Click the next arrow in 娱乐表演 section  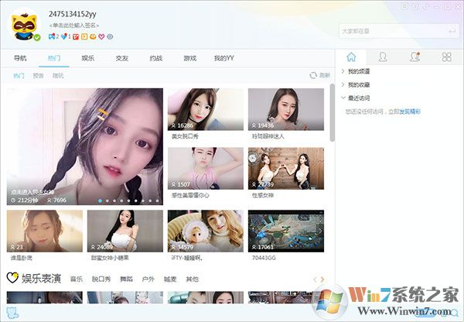[x=322, y=279]
